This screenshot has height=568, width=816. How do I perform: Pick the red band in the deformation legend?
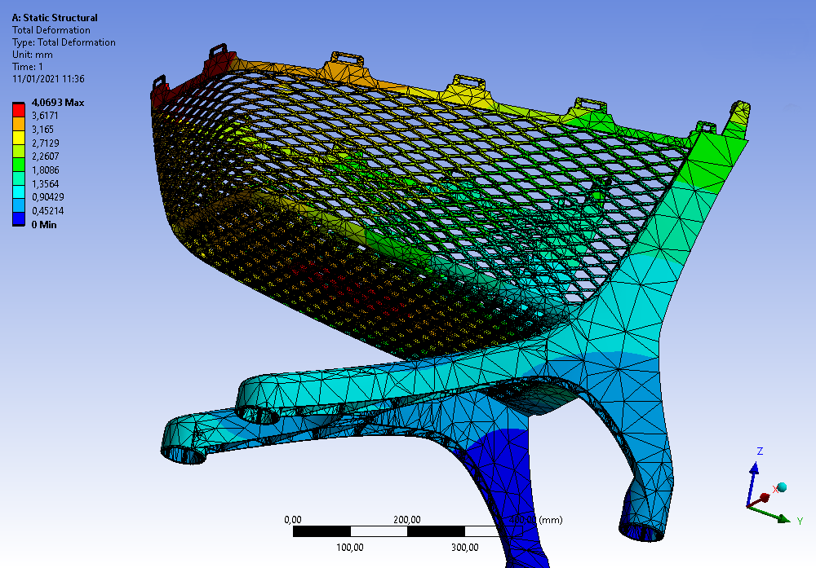[x=19, y=109]
